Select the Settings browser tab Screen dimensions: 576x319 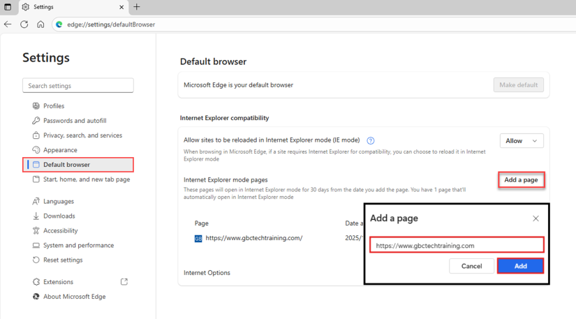point(73,7)
